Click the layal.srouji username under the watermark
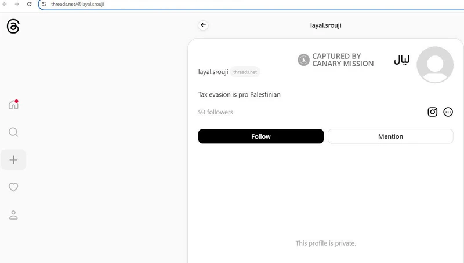Screen dimensions: 464x263 212,72
